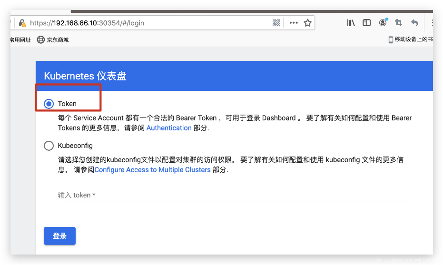This screenshot has height=265, width=443.
Task: Click the Kubeconfig option label
Action: [75, 146]
